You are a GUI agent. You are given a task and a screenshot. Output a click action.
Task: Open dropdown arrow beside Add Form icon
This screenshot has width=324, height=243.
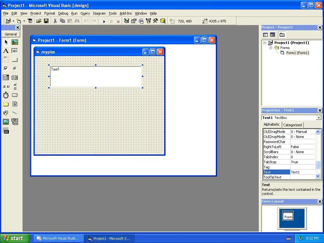(x=24, y=21)
